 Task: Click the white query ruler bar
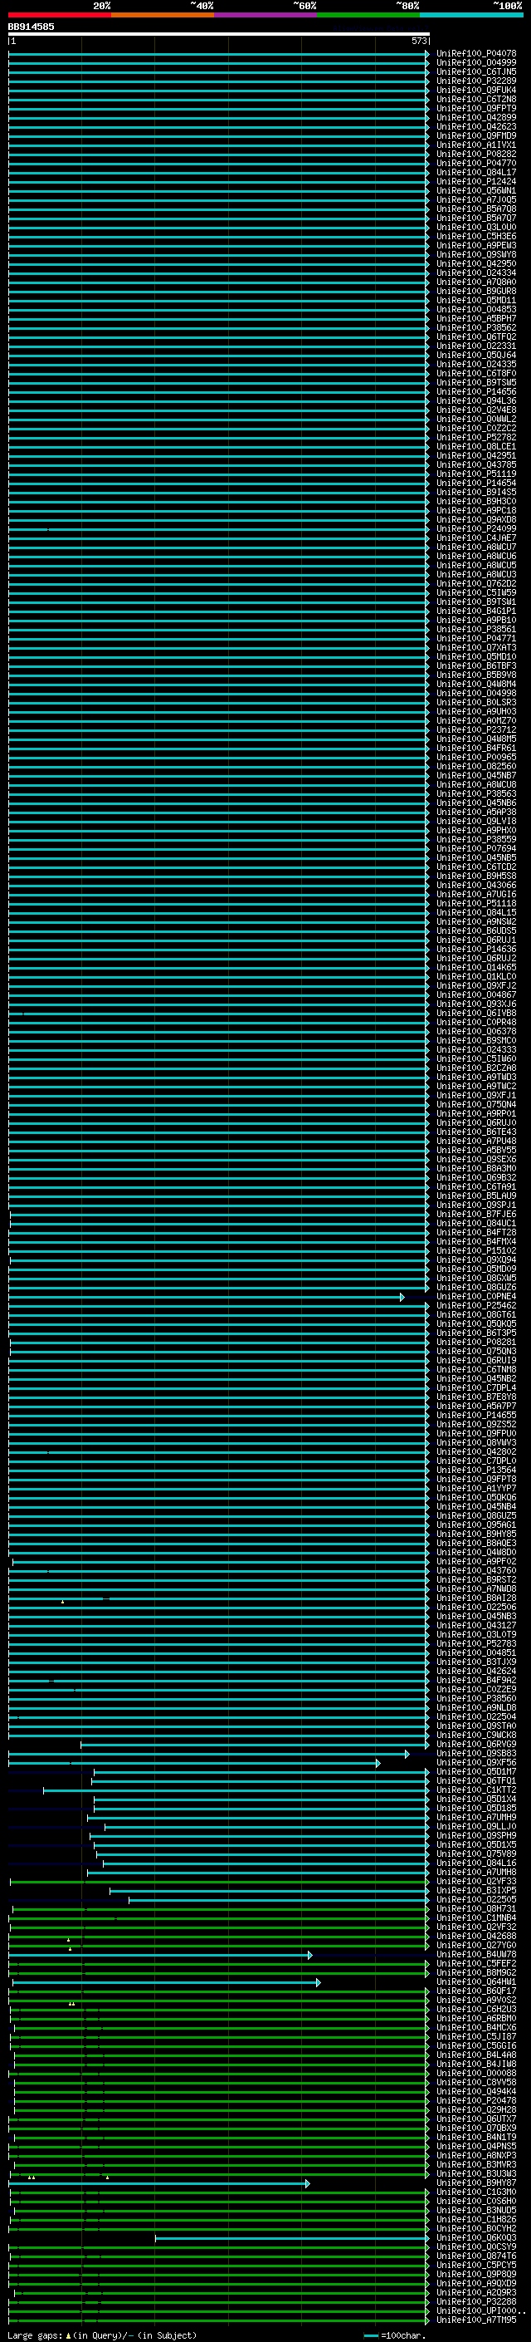[x=219, y=33]
